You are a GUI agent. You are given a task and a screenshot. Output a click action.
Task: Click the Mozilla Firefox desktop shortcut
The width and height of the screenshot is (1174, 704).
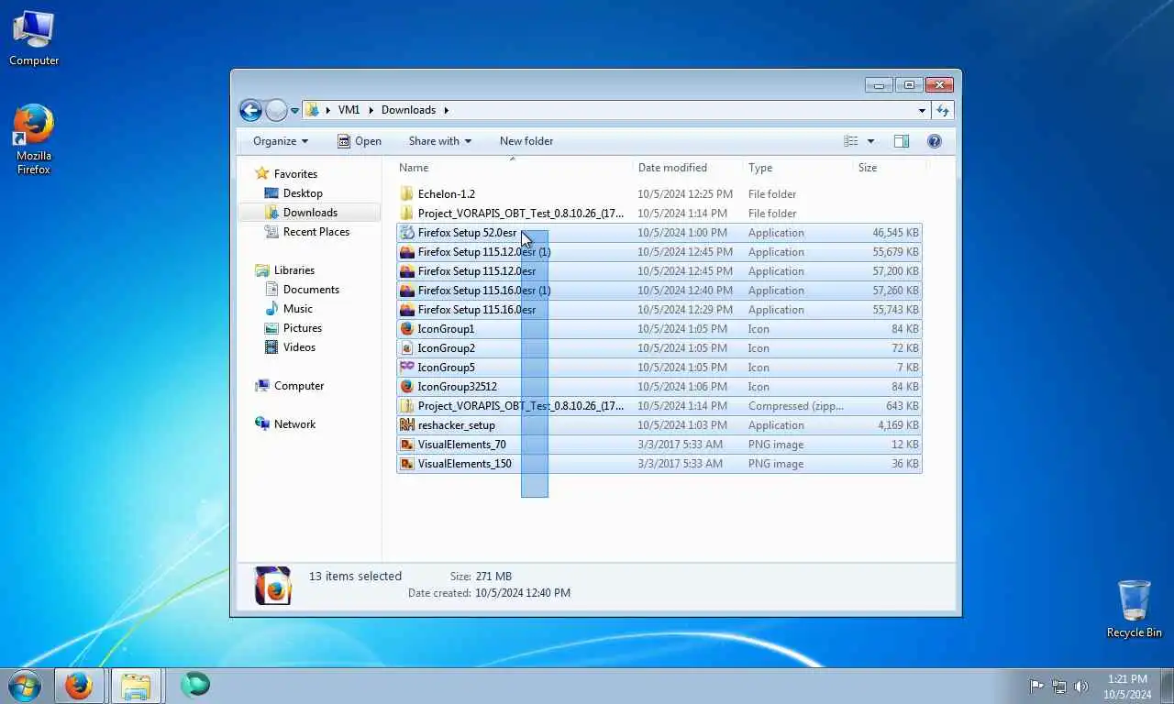34,139
